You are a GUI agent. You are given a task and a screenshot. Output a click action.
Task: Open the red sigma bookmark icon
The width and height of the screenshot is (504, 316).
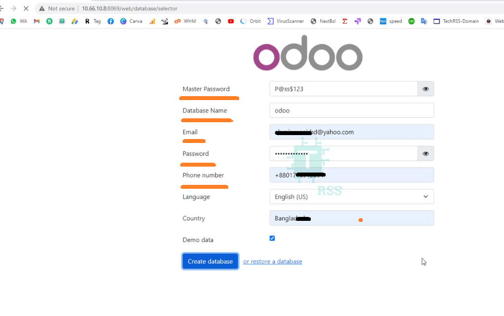(345, 21)
